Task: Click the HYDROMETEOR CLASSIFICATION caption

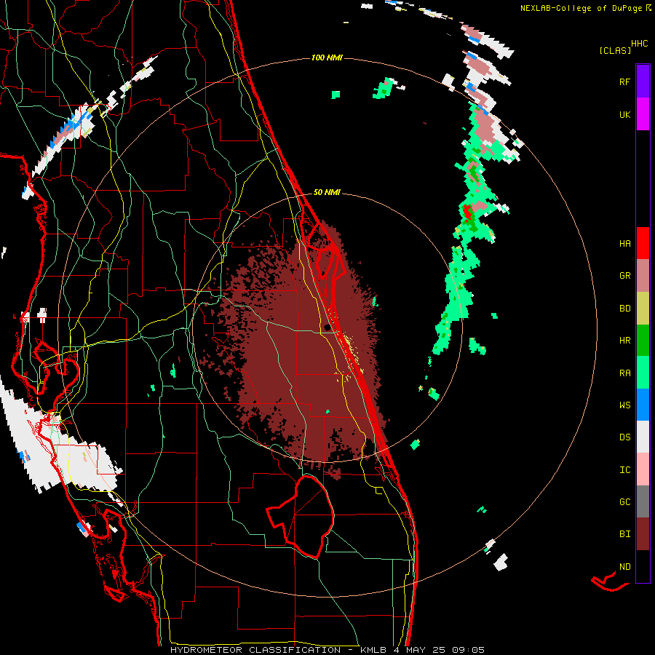Action: 255,650
